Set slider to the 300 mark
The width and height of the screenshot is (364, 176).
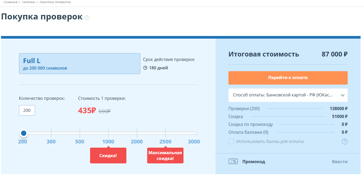[x=51, y=142]
